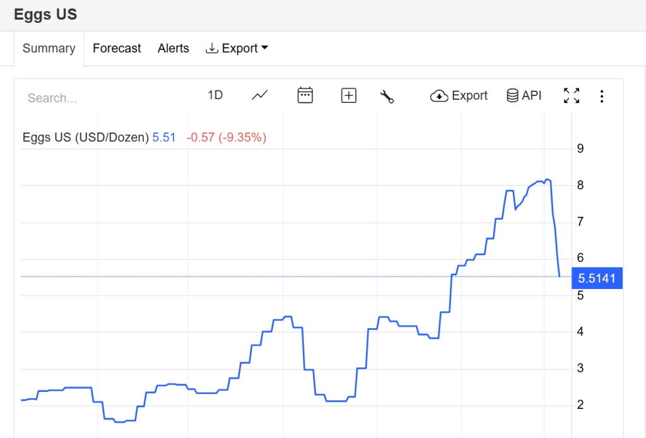Click the Eggs US page heading
Screen dimensions: 646x438
pyautogui.click(x=45, y=15)
